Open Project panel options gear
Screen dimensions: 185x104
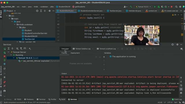[49, 11]
